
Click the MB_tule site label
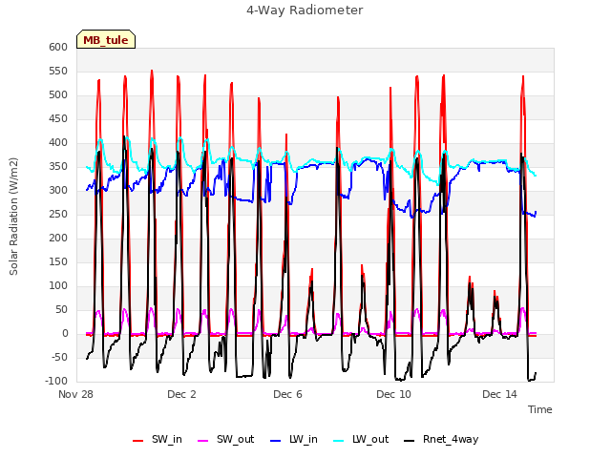coord(106,39)
